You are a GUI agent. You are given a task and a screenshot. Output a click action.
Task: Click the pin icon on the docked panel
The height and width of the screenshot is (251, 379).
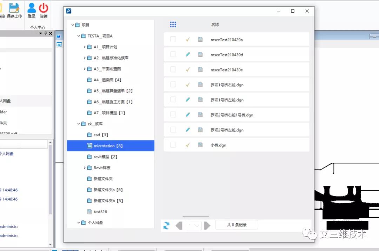pos(45,33)
